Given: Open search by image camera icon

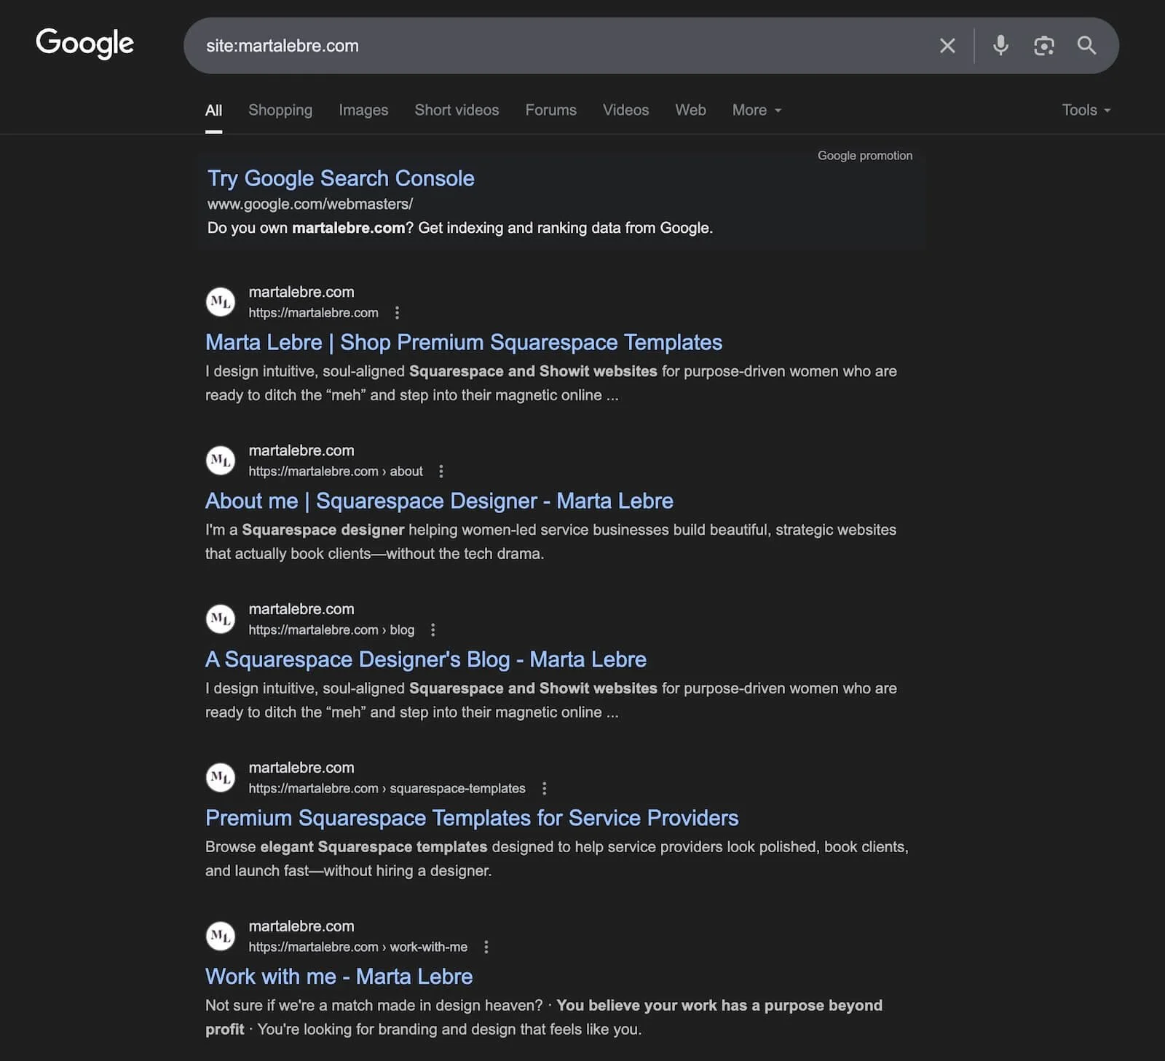Looking at the screenshot, I should coord(1044,46).
